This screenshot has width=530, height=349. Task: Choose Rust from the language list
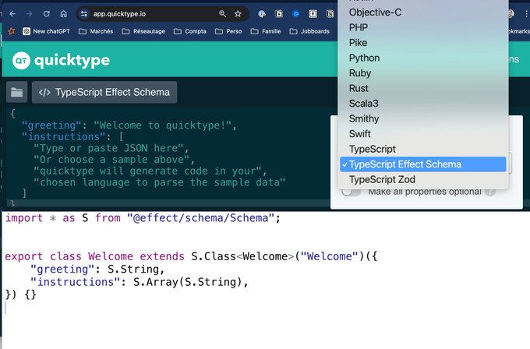423,89
